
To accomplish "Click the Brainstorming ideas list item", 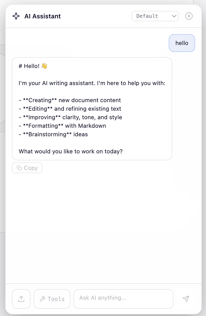I will [x=53, y=134].
